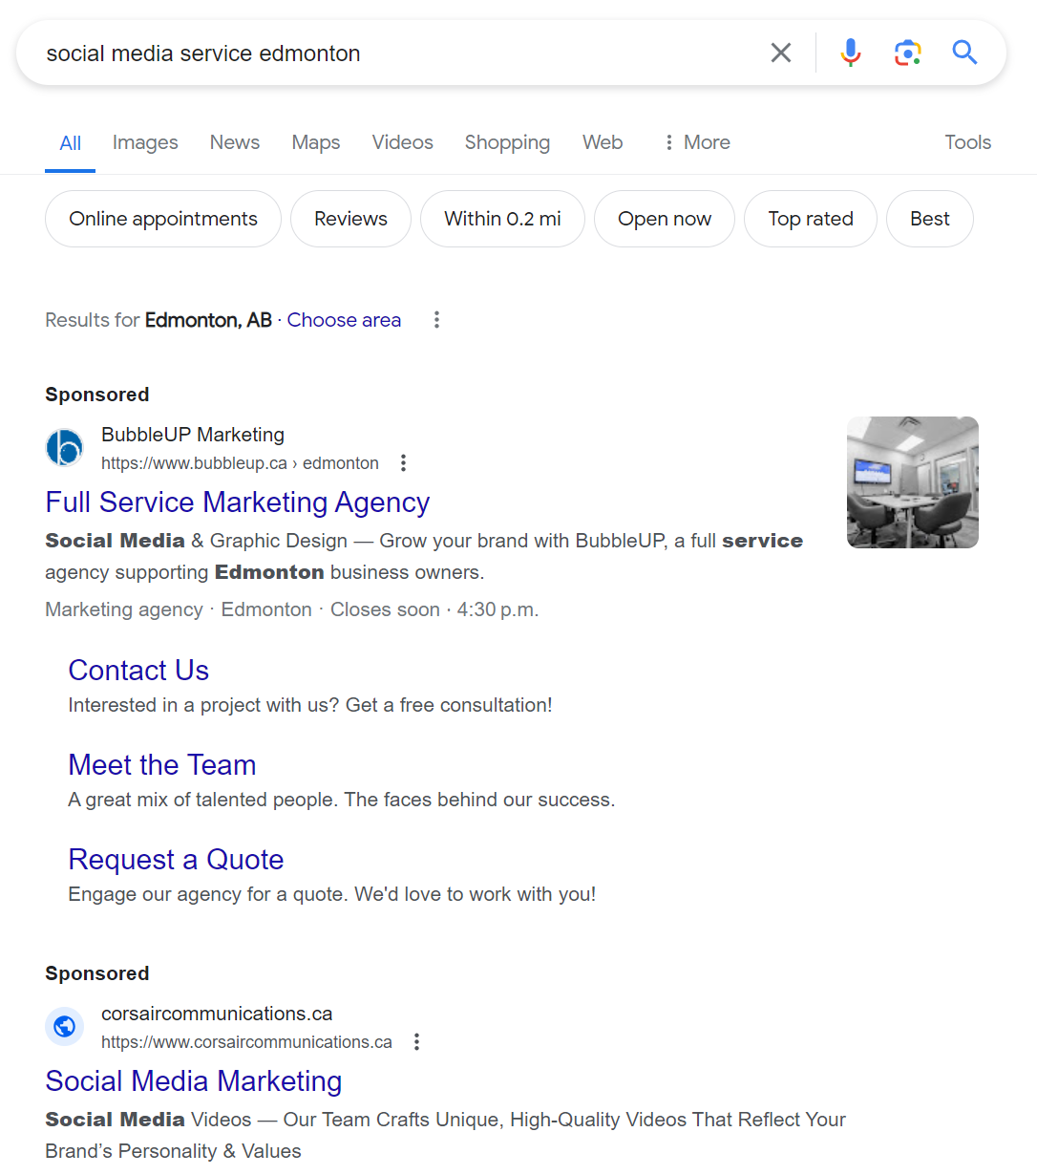The width and height of the screenshot is (1037, 1175).
Task: Start voice search with microphone
Action: coord(850,53)
